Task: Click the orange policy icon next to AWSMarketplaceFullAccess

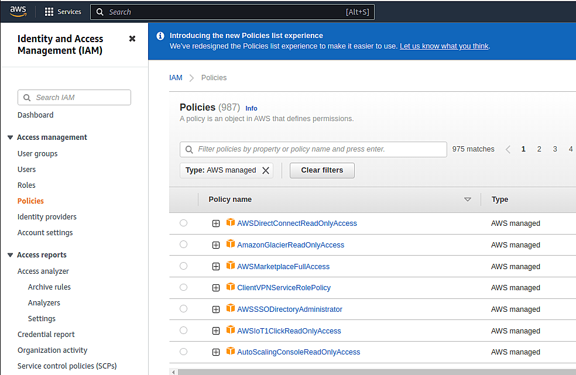Action: tap(231, 266)
